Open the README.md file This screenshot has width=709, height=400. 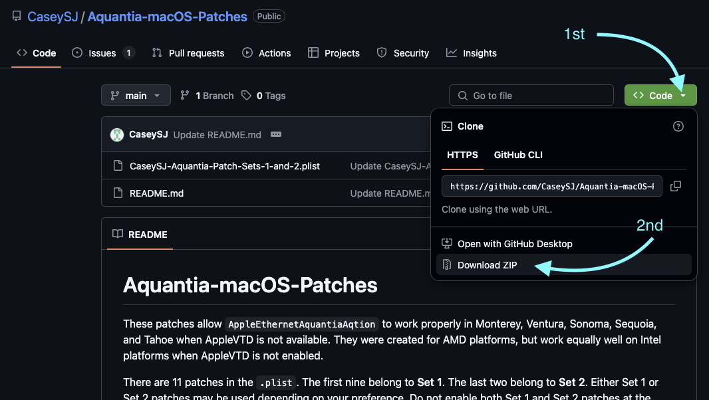tap(156, 193)
